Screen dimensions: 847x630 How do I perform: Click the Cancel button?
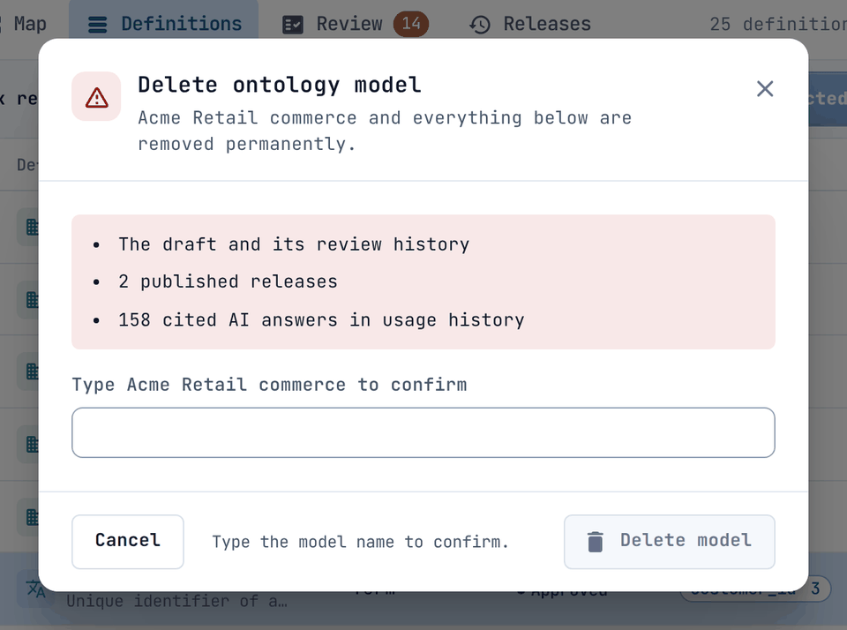[127, 541]
